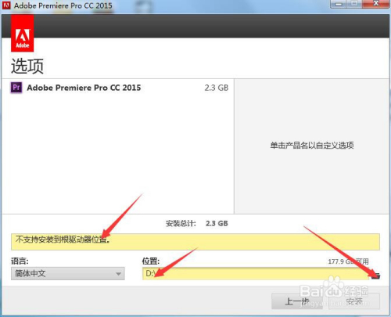Click the 上一步 back button
The image size is (391, 317).
(297, 301)
